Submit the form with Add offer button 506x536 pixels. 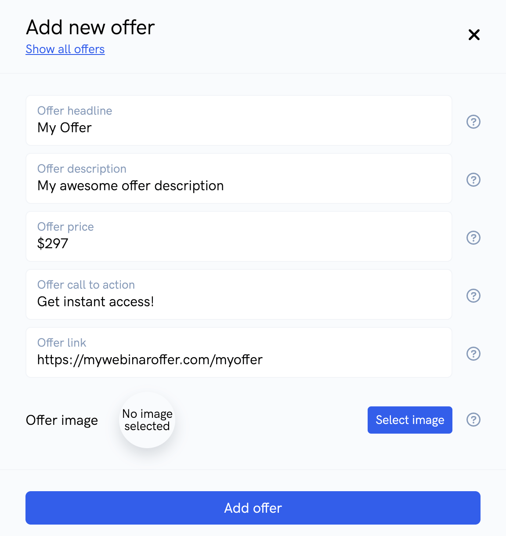253,508
